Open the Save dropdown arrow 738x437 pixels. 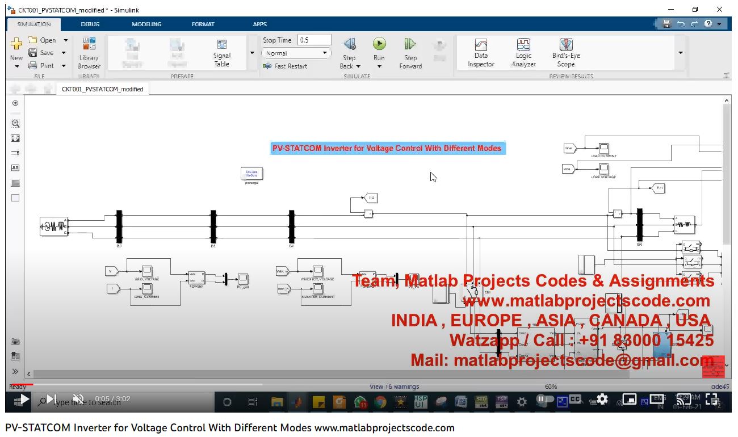pyautogui.click(x=64, y=53)
